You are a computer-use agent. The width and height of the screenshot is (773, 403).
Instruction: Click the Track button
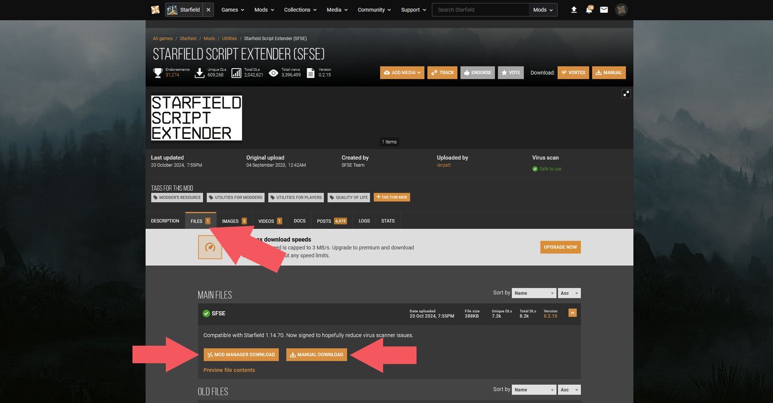[442, 72]
